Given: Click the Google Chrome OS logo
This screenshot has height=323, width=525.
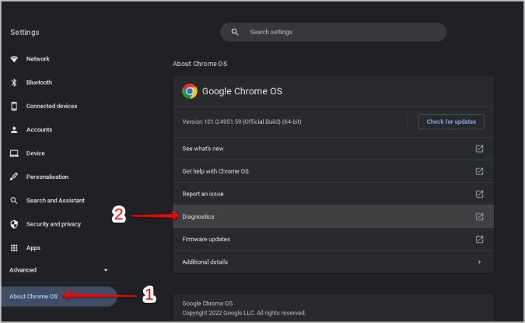Looking at the screenshot, I should (190, 91).
